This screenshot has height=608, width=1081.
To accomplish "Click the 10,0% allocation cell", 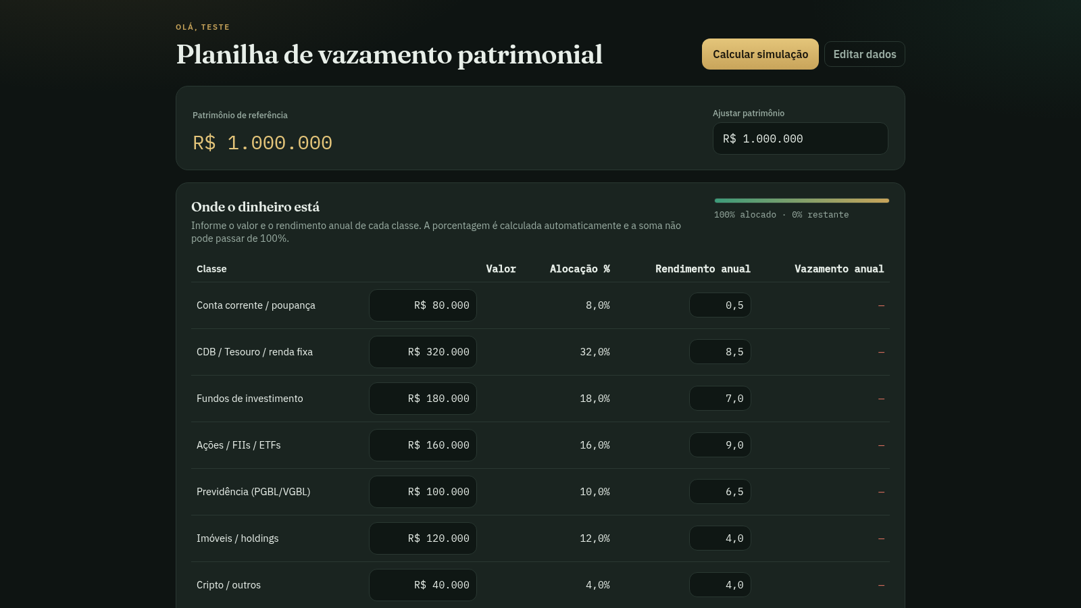I will tap(595, 492).
